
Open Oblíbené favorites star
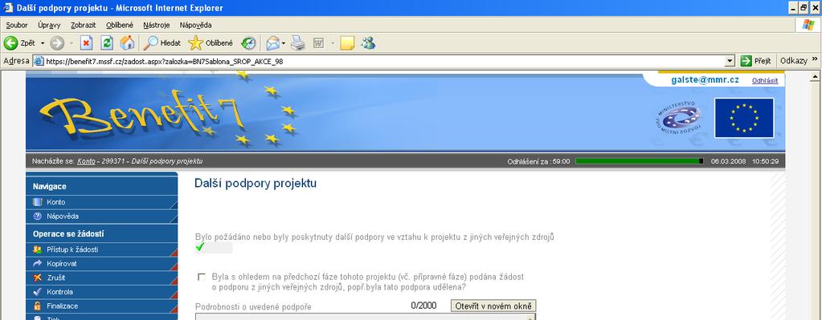coord(211,43)
